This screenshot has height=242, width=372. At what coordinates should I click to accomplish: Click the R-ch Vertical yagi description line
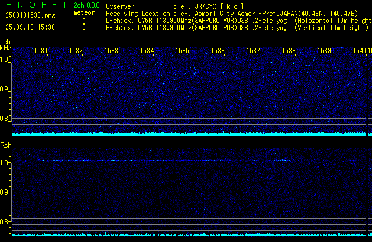tap(237, 27)
